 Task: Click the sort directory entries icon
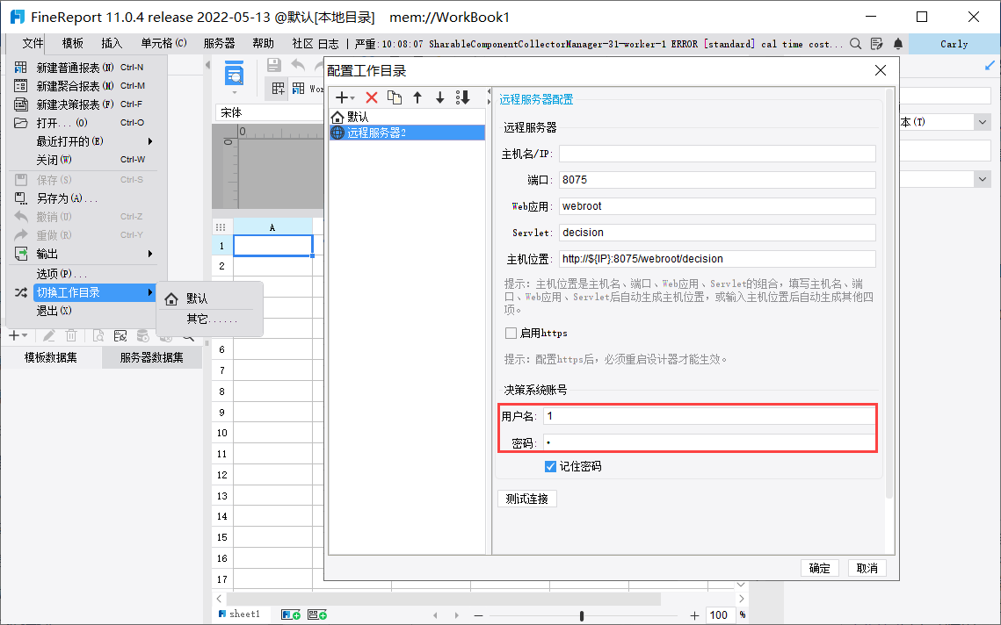coord(463,97)
